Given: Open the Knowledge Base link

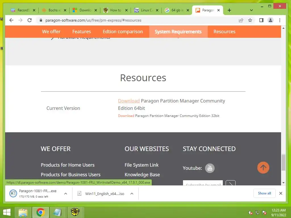Looking at the screenshot, I should pos(142,175).
